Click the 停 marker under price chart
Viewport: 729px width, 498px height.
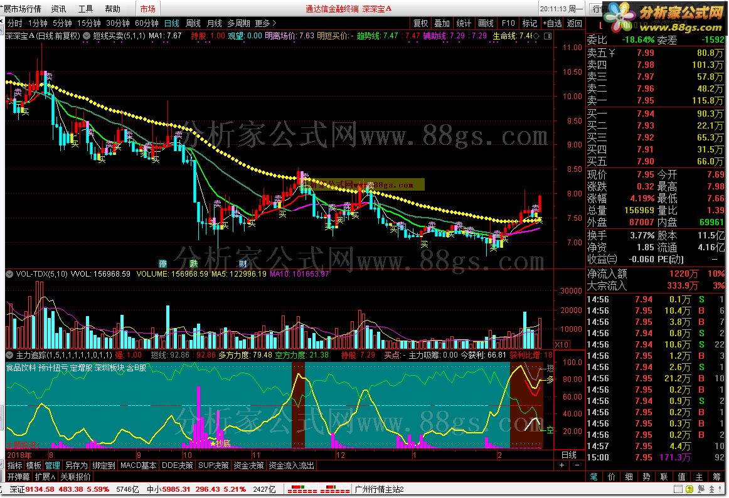(x=162, y=263)
